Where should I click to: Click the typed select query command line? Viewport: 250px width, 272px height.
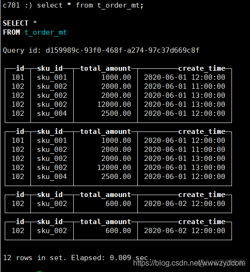[73, 5]
